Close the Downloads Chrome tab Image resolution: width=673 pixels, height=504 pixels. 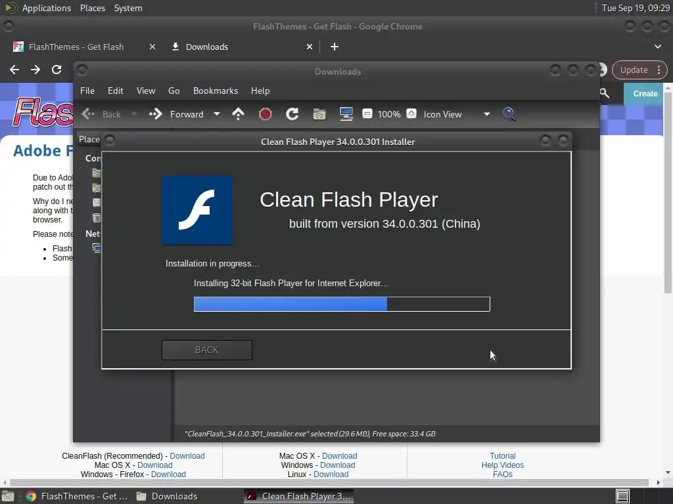tap(310, 47)
